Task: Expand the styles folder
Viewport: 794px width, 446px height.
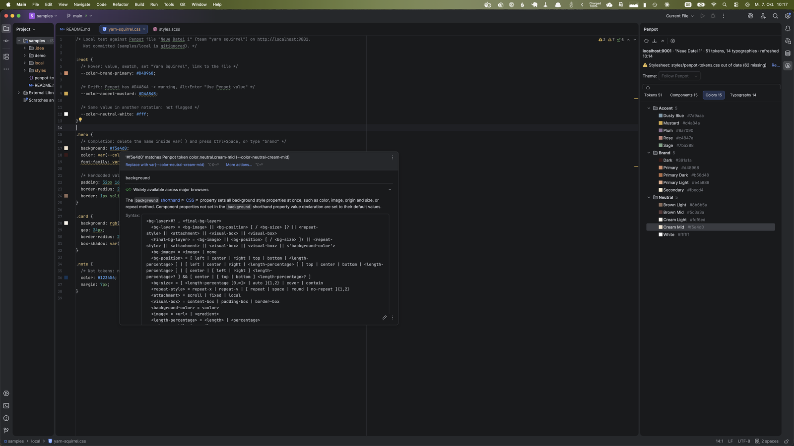Action: [x=25, y=70]
